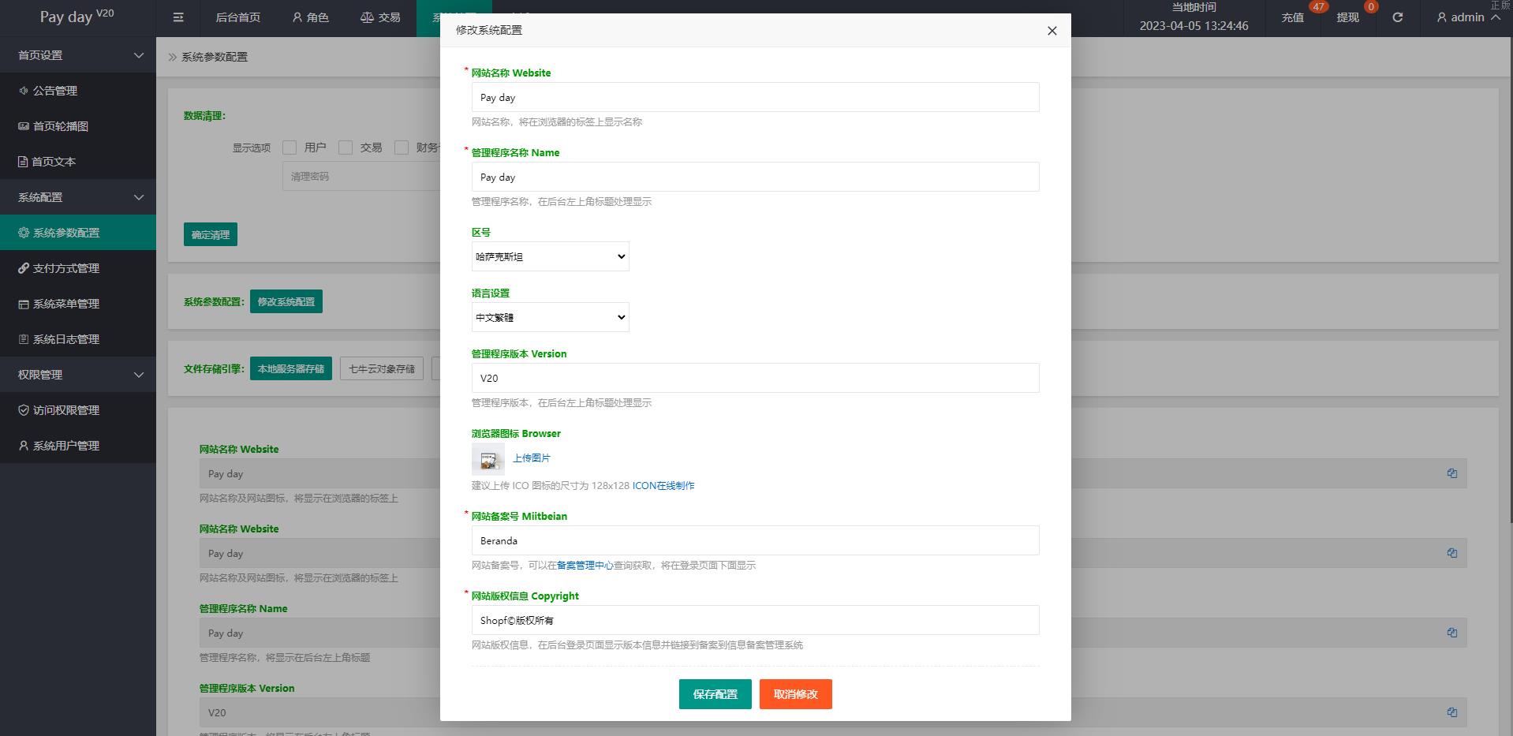
Task: Open the 首页轮播图 sidebar item
Action: coord(78,126)
